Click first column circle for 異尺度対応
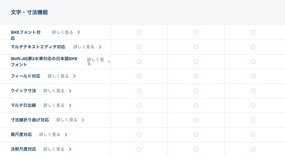 (139, 135)
